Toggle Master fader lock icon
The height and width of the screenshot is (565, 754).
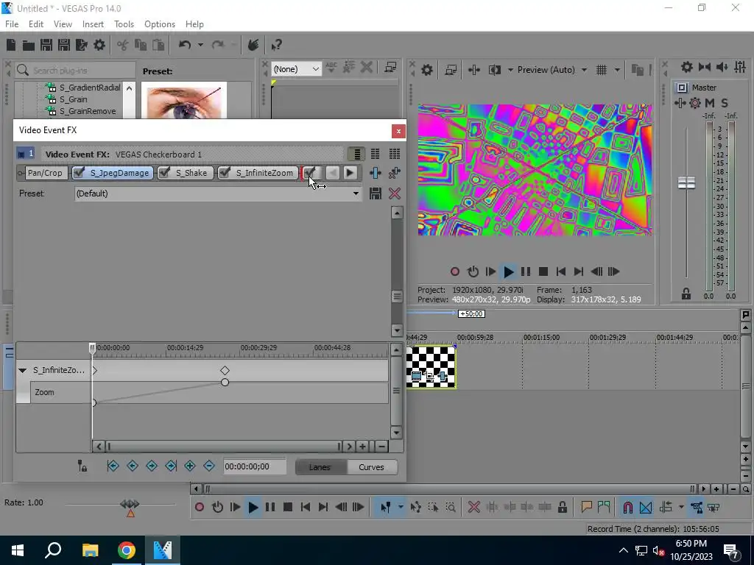coord(686,294)
